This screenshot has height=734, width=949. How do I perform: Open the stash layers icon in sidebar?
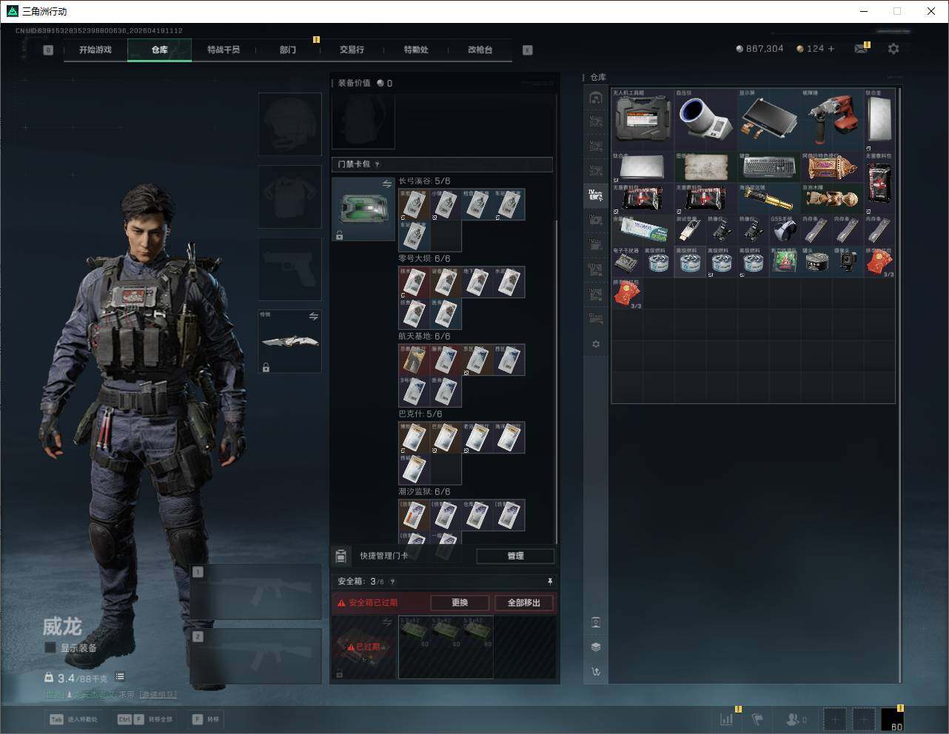[x=596, y=647]
